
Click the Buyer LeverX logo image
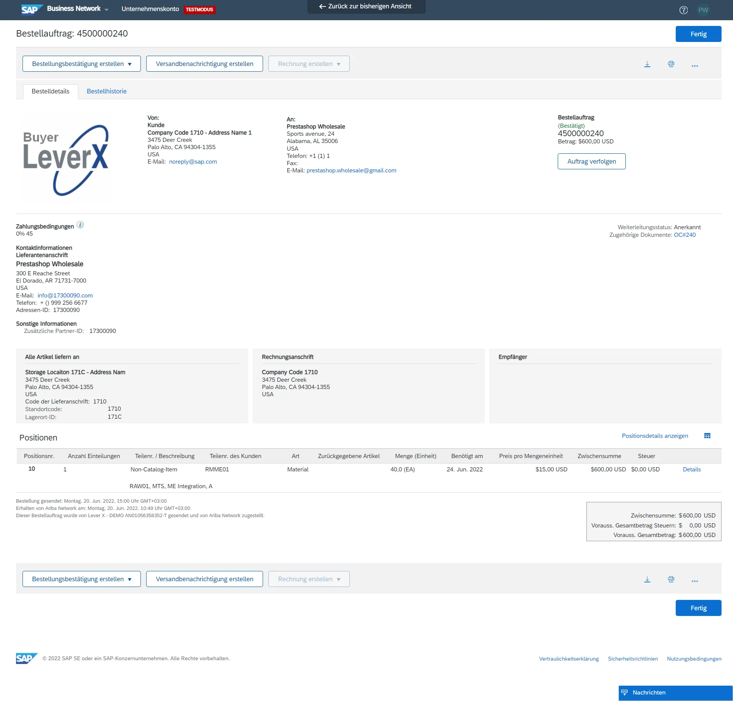tap(66, 160)
